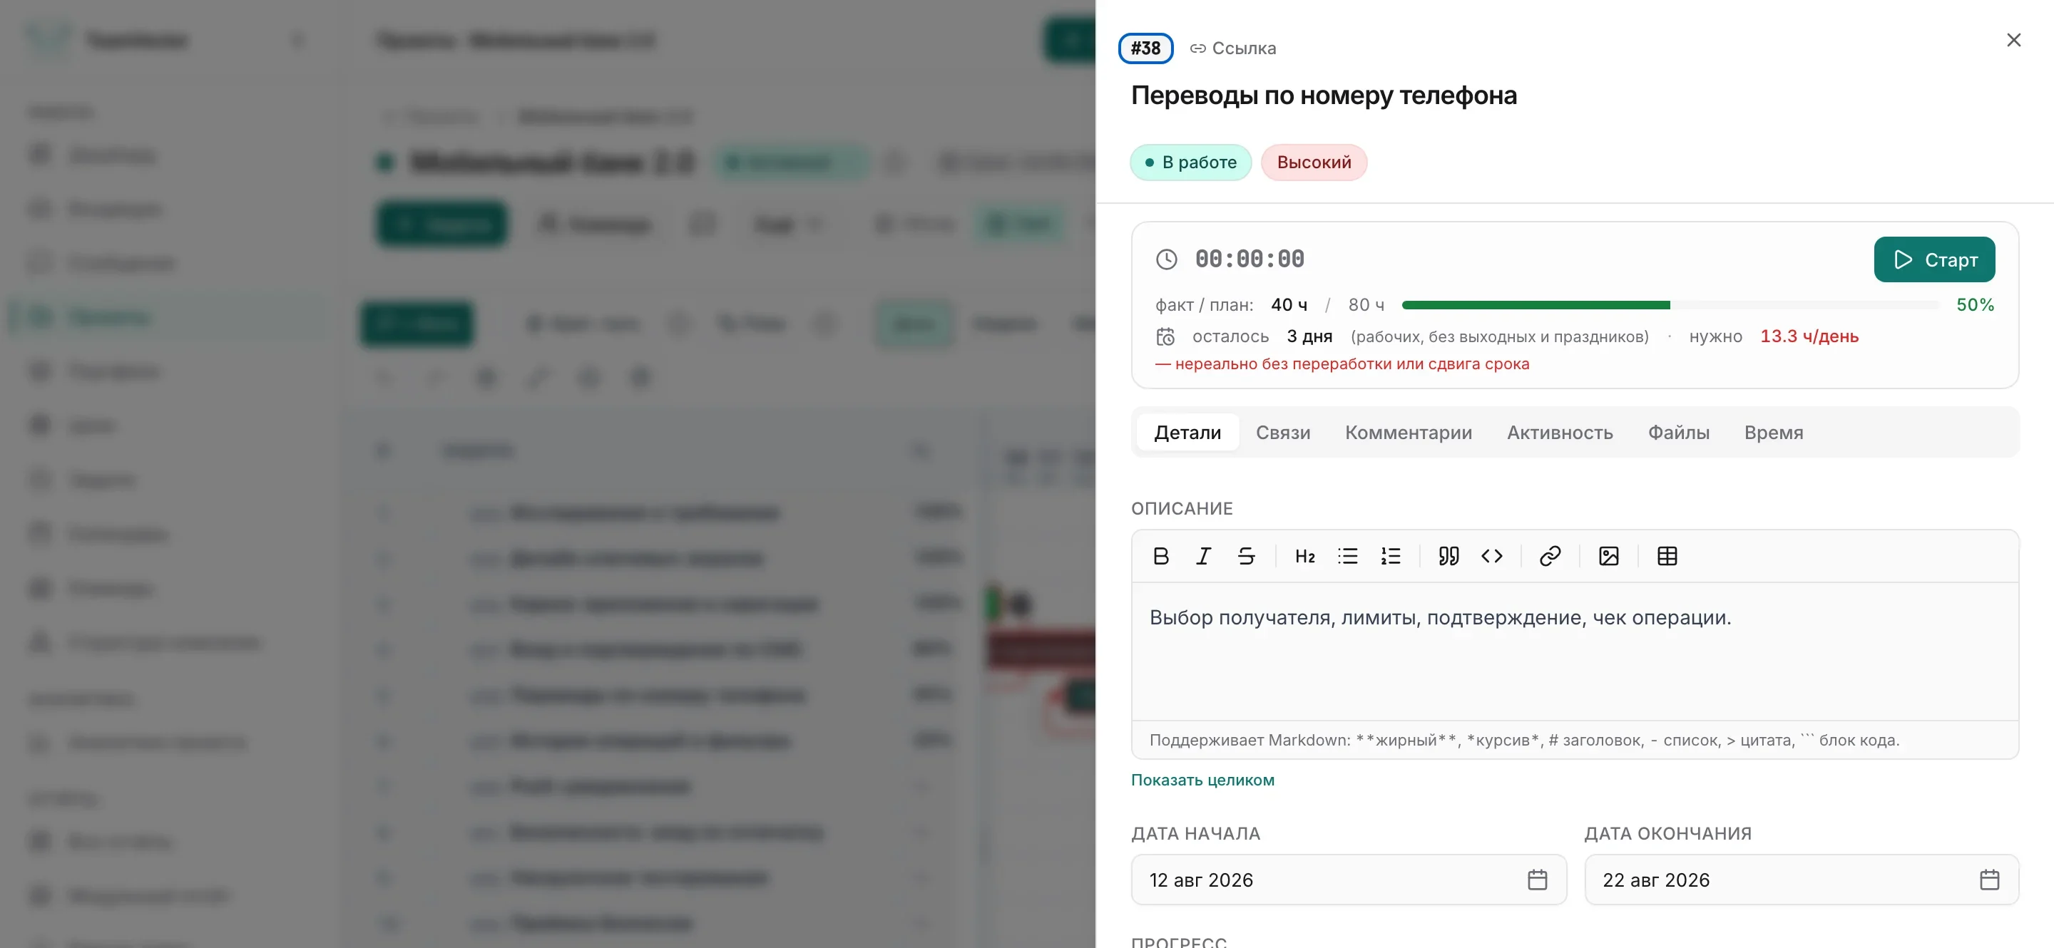
Task: Insert blockquote in description
Action: pyautogui.click(x=1448, y=556)
